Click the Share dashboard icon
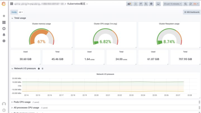 click(141, 4)
